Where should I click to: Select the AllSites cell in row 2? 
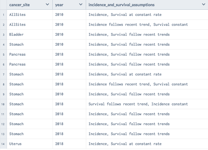coord(17,25)
